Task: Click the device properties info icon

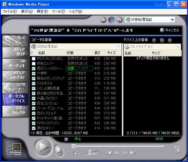Action: coord(154,40)
